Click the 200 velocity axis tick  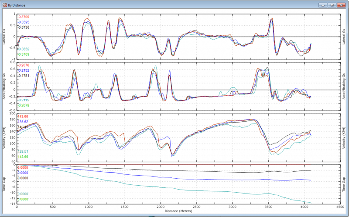(13, 114)
